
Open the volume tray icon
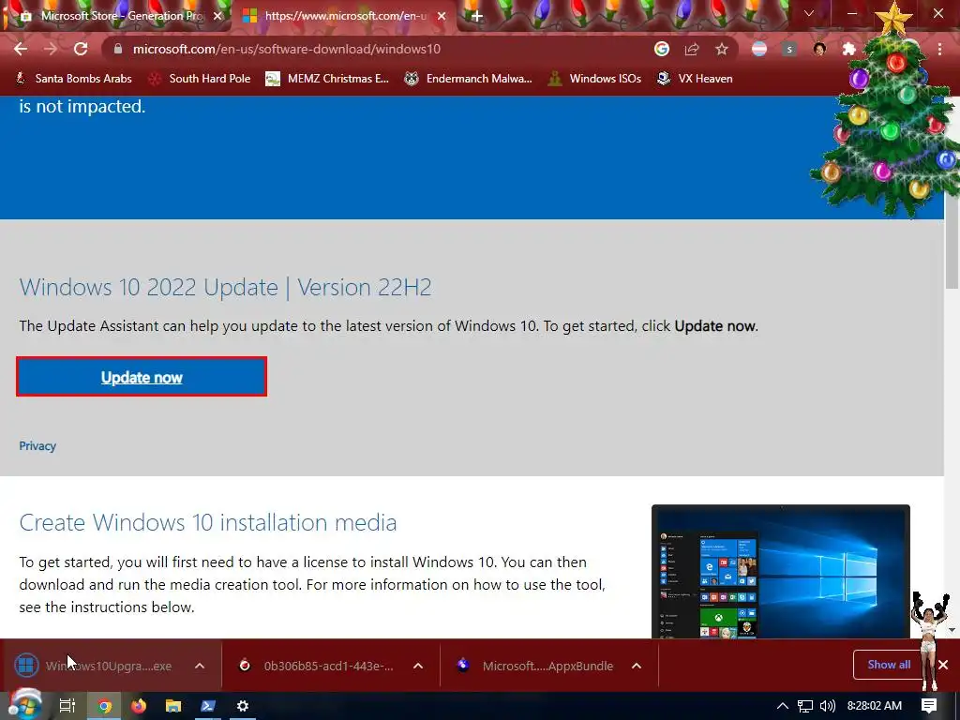(828, 706)
